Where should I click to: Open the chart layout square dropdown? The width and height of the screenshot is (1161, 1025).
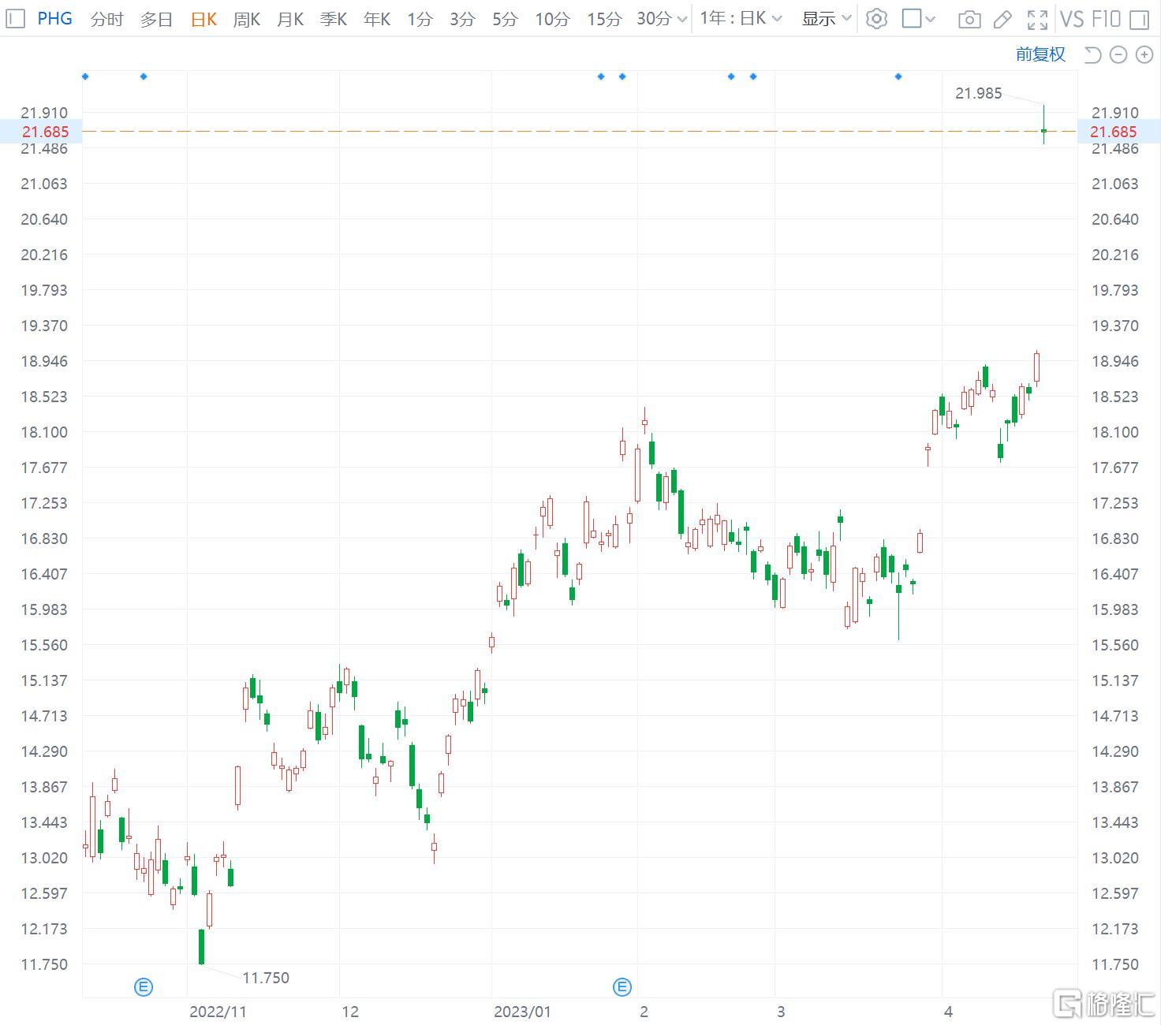click(918, 19)
